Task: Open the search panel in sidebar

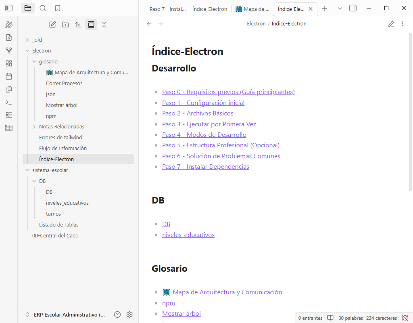Action: coord(43,8)
